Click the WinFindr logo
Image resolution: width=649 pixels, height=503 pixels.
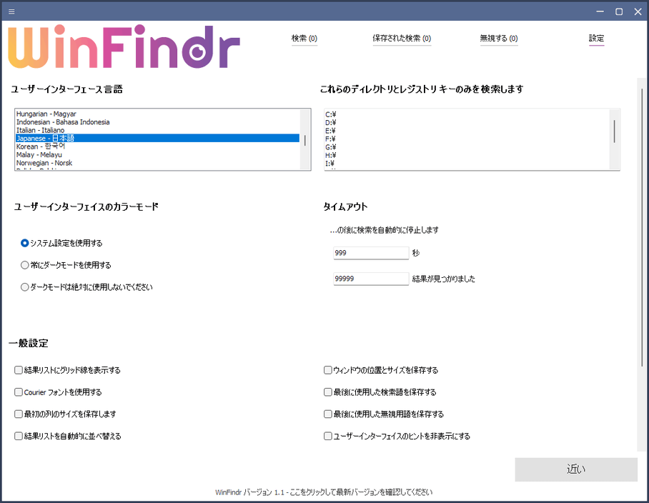point(124,46)
